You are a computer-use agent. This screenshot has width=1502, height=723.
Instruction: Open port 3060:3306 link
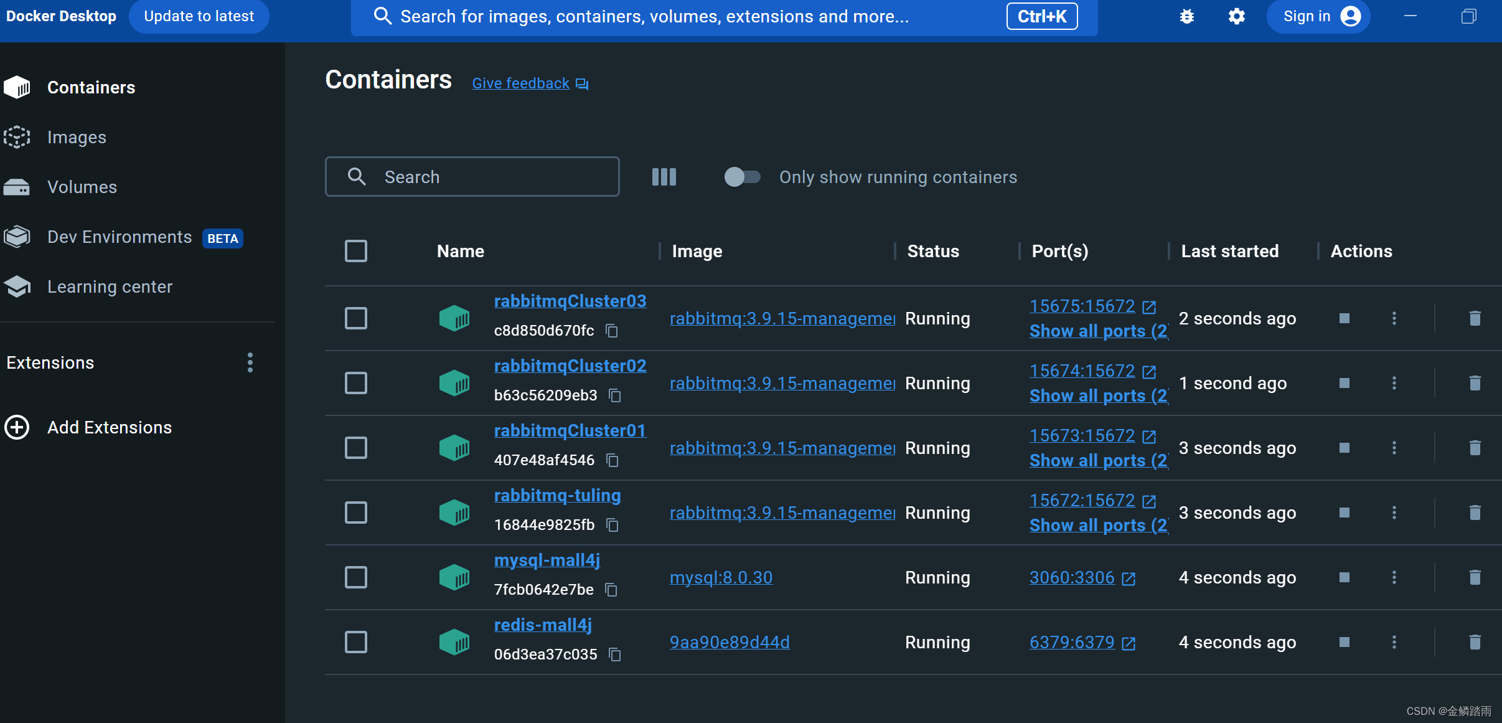[1082, 577]
